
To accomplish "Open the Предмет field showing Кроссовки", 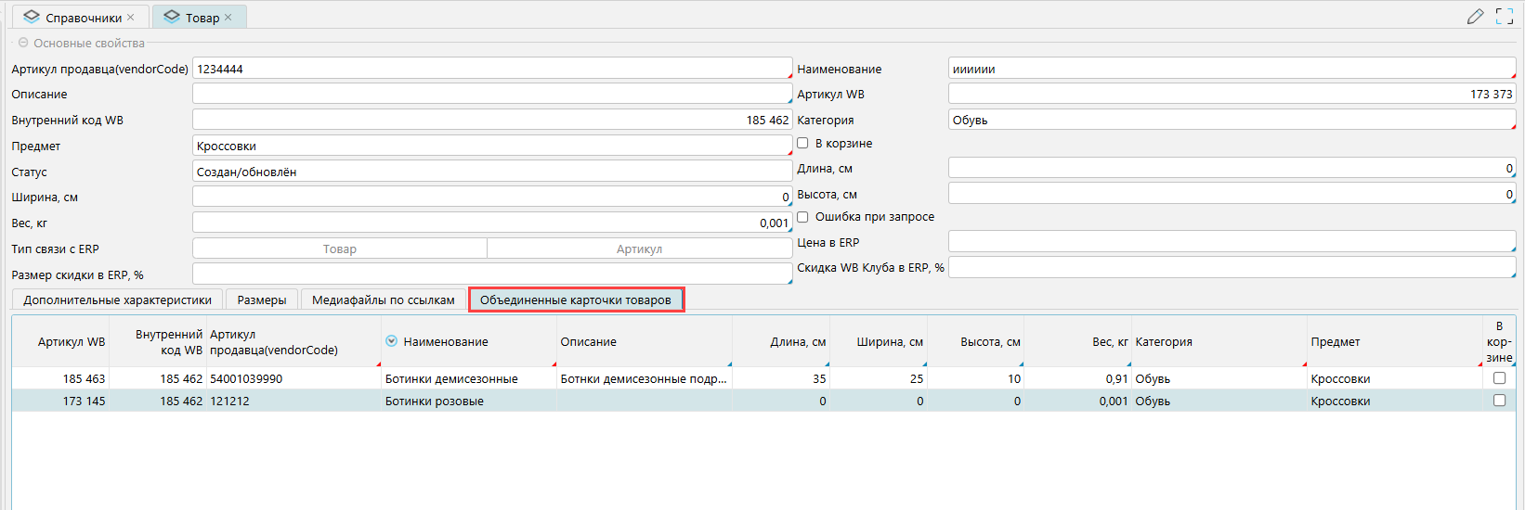I will click(491, 147).
